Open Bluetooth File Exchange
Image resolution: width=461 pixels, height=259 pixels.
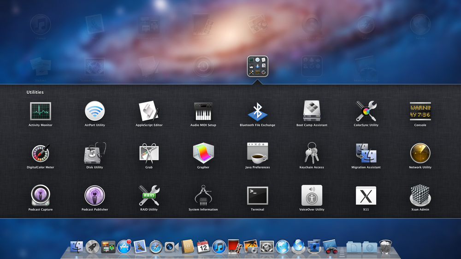258,112
